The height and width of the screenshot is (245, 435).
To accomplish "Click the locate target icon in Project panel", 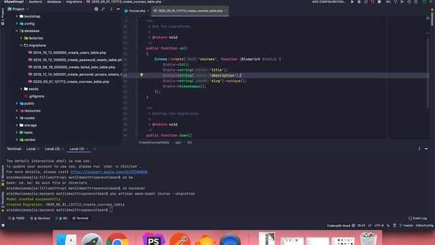I will click(97, 9).
